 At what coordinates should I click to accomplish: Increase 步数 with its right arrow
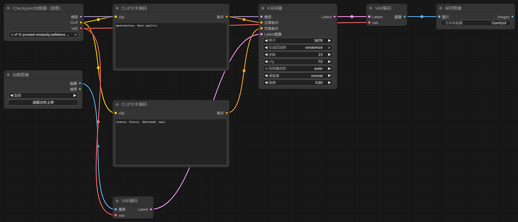330,55
